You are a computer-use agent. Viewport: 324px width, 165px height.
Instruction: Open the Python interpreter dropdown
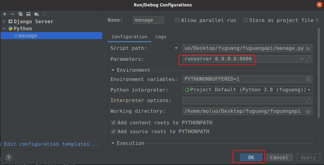click(309, 90)
